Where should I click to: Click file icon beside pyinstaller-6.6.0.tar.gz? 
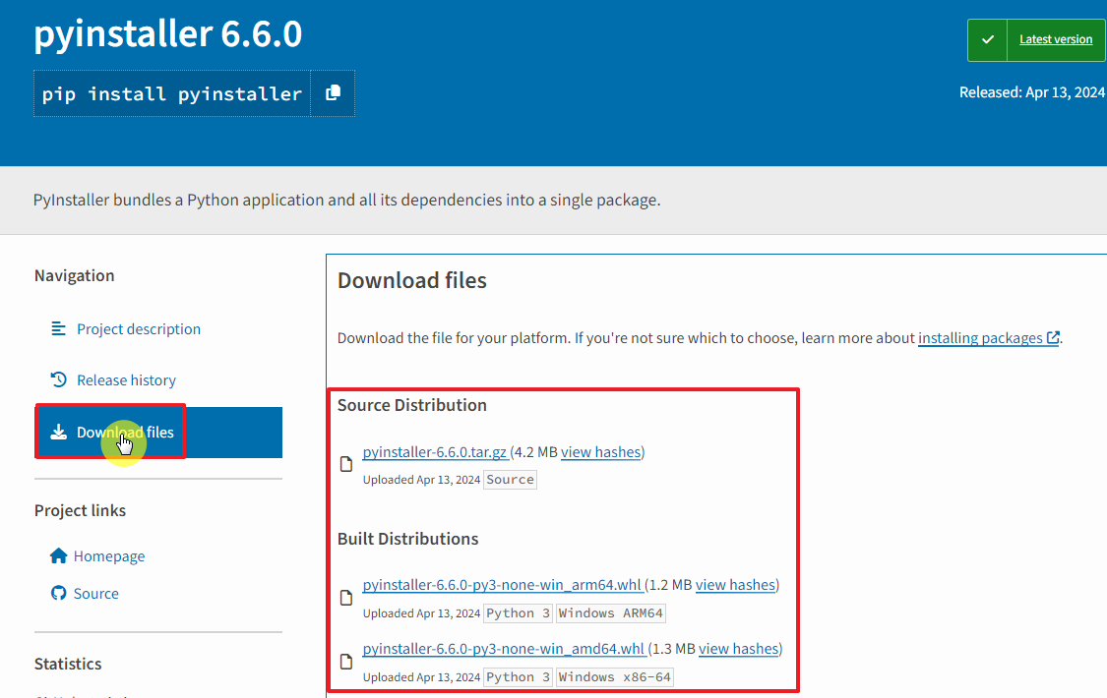[x=346, y=464]
